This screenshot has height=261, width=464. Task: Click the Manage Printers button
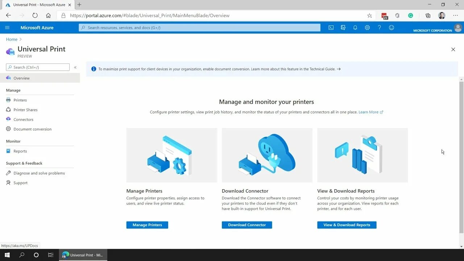point(147,225)
